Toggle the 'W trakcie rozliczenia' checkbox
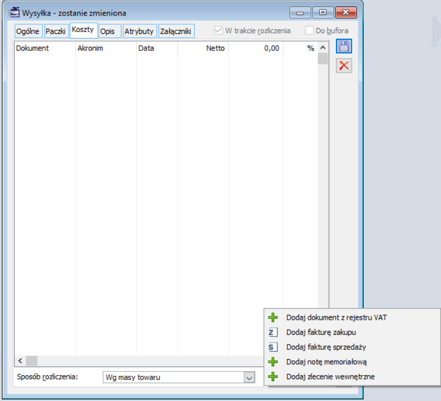Screen dimensions: 441x401 (218, 30)
